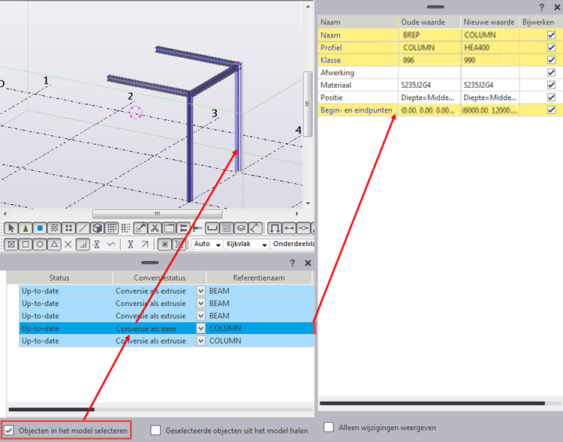Enable 'Geselecteerde objecten uit het model halen'

point(155,430)
